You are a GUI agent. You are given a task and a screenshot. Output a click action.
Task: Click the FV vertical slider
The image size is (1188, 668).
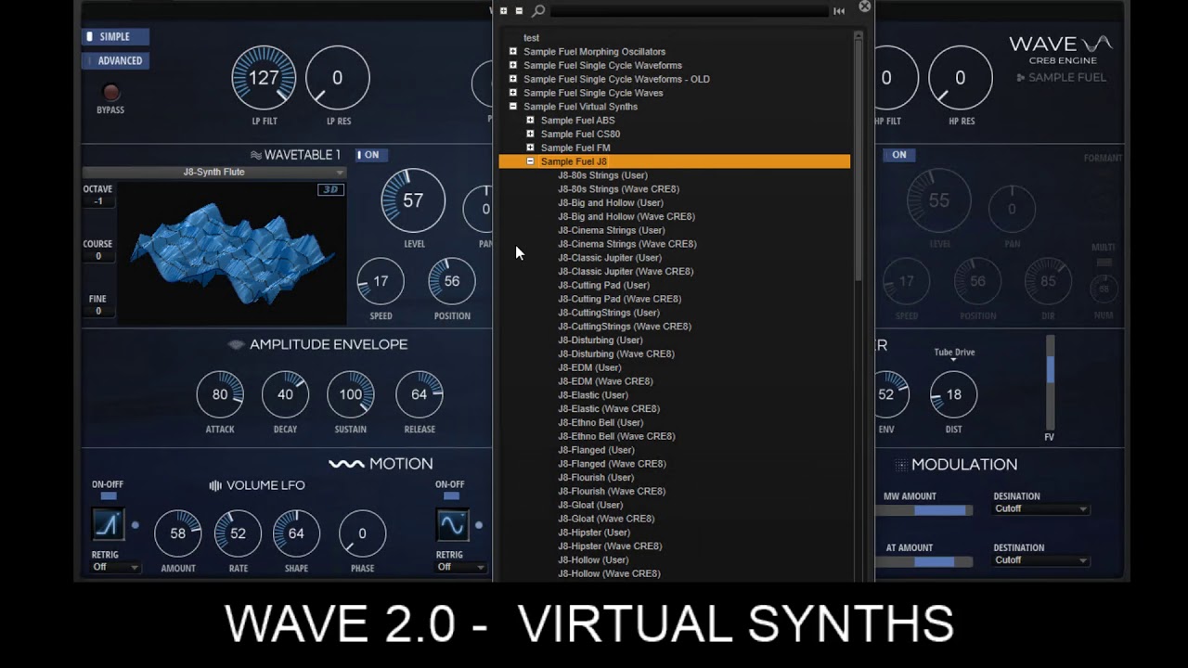[x=1050, y=382]
